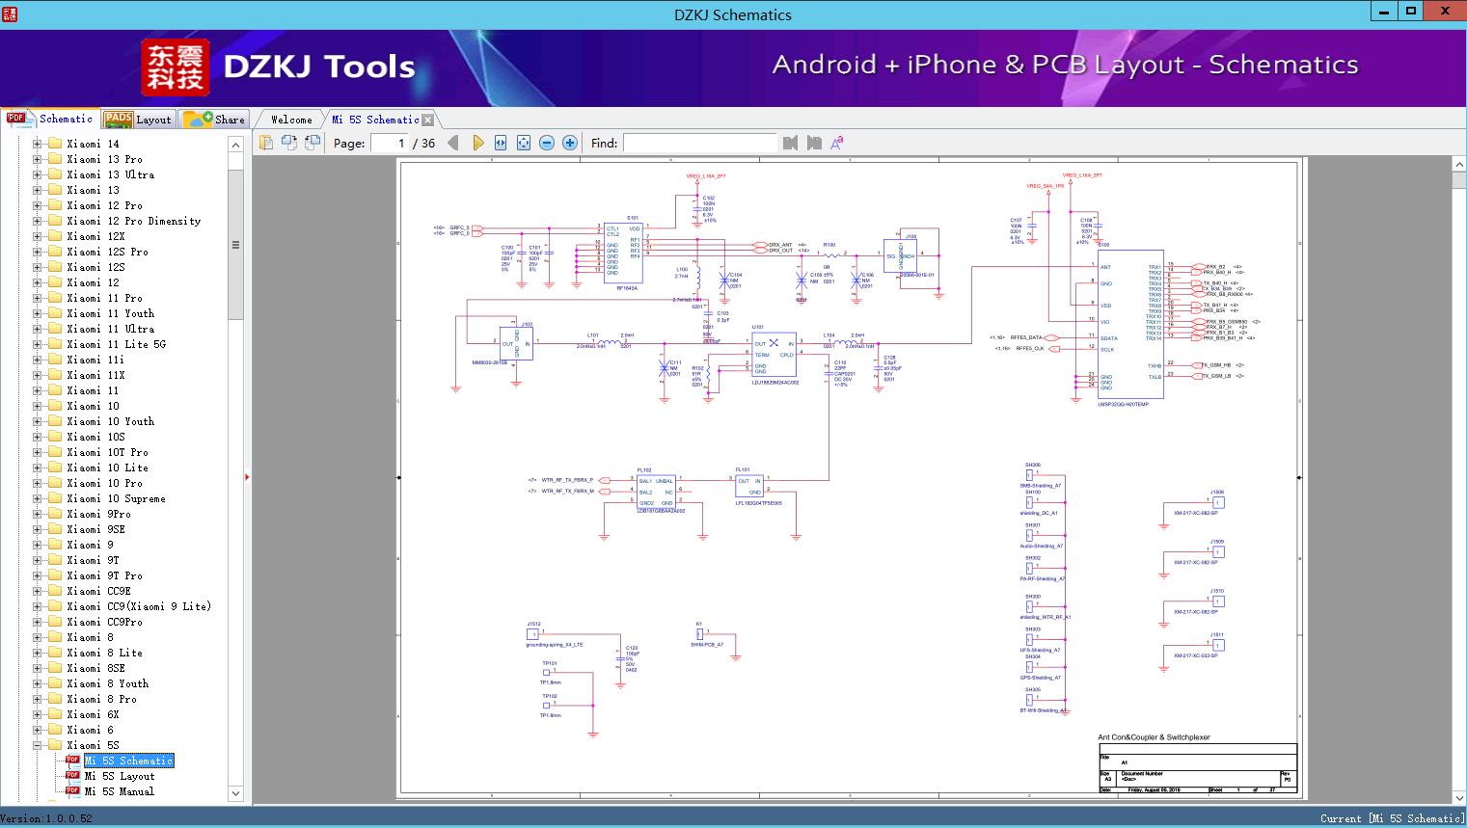Fit whole page in view icon
Screen dimensions: 1467x828
(x=524, y=143)
